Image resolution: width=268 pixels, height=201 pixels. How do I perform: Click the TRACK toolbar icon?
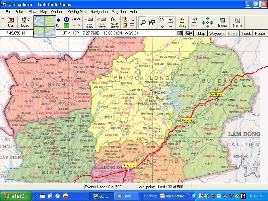[76, 19]
